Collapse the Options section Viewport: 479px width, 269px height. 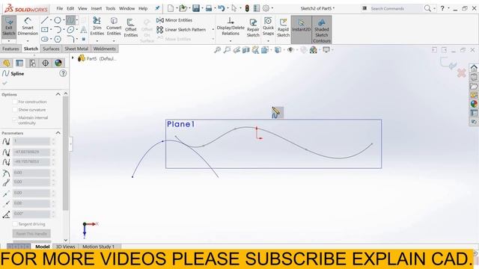58,94
